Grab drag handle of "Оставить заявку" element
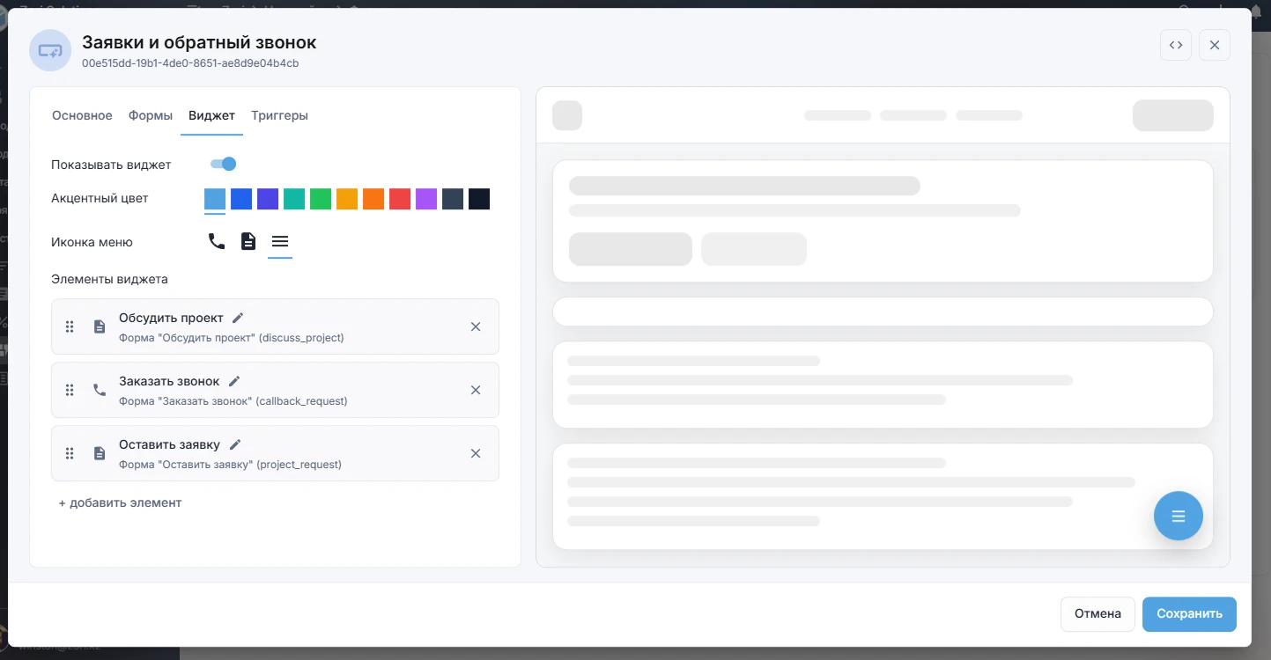 coord(70,453)
